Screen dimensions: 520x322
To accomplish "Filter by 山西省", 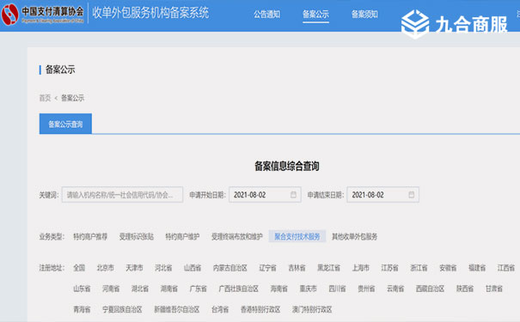I will click(193, 268).
